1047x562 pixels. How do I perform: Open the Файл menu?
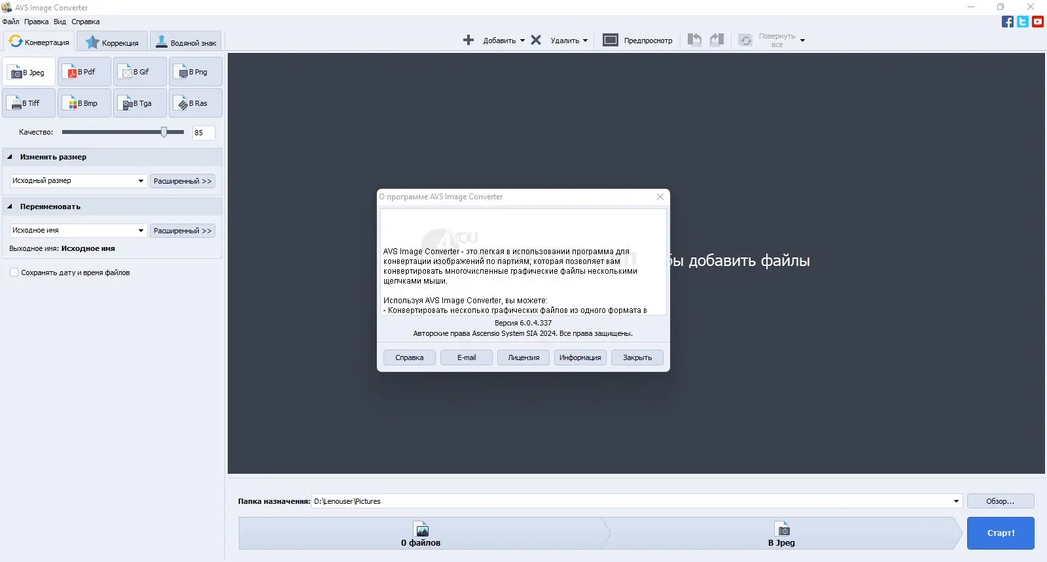click(10, 22)
